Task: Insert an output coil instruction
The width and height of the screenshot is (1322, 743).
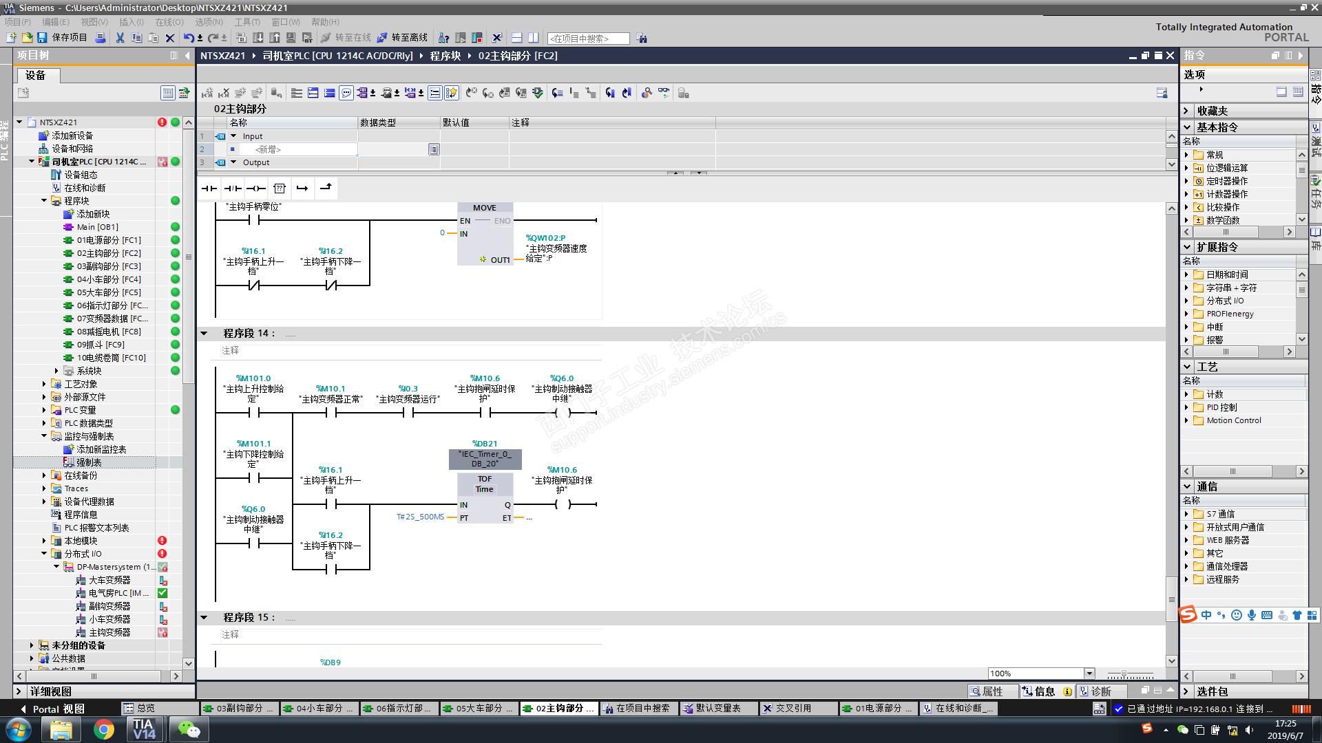Action: 256,189
